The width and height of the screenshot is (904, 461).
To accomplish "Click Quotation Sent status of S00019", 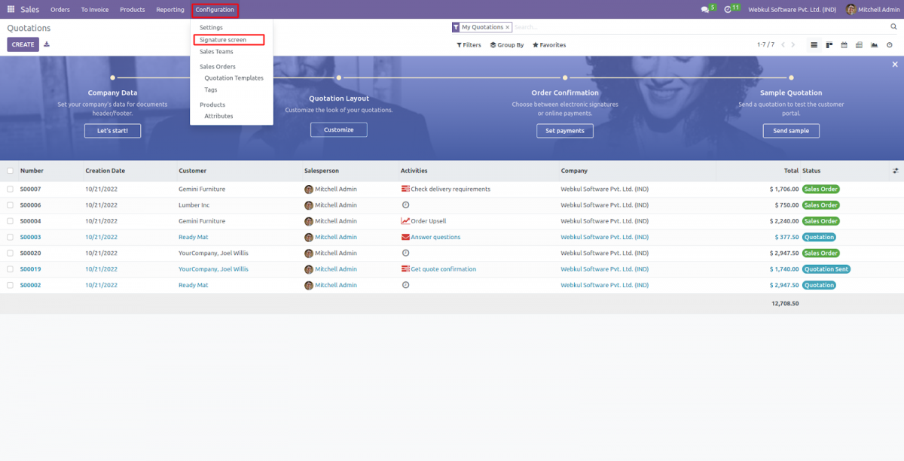I will [826, 269].
